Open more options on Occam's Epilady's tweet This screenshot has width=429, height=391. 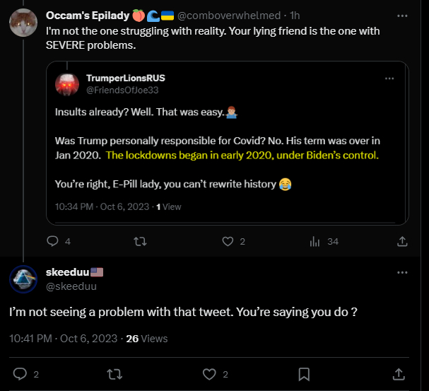402,15
